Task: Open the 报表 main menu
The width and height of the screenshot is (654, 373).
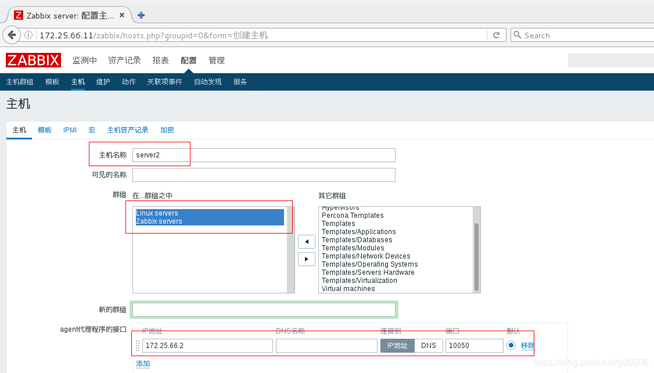Action: [160, 60]
